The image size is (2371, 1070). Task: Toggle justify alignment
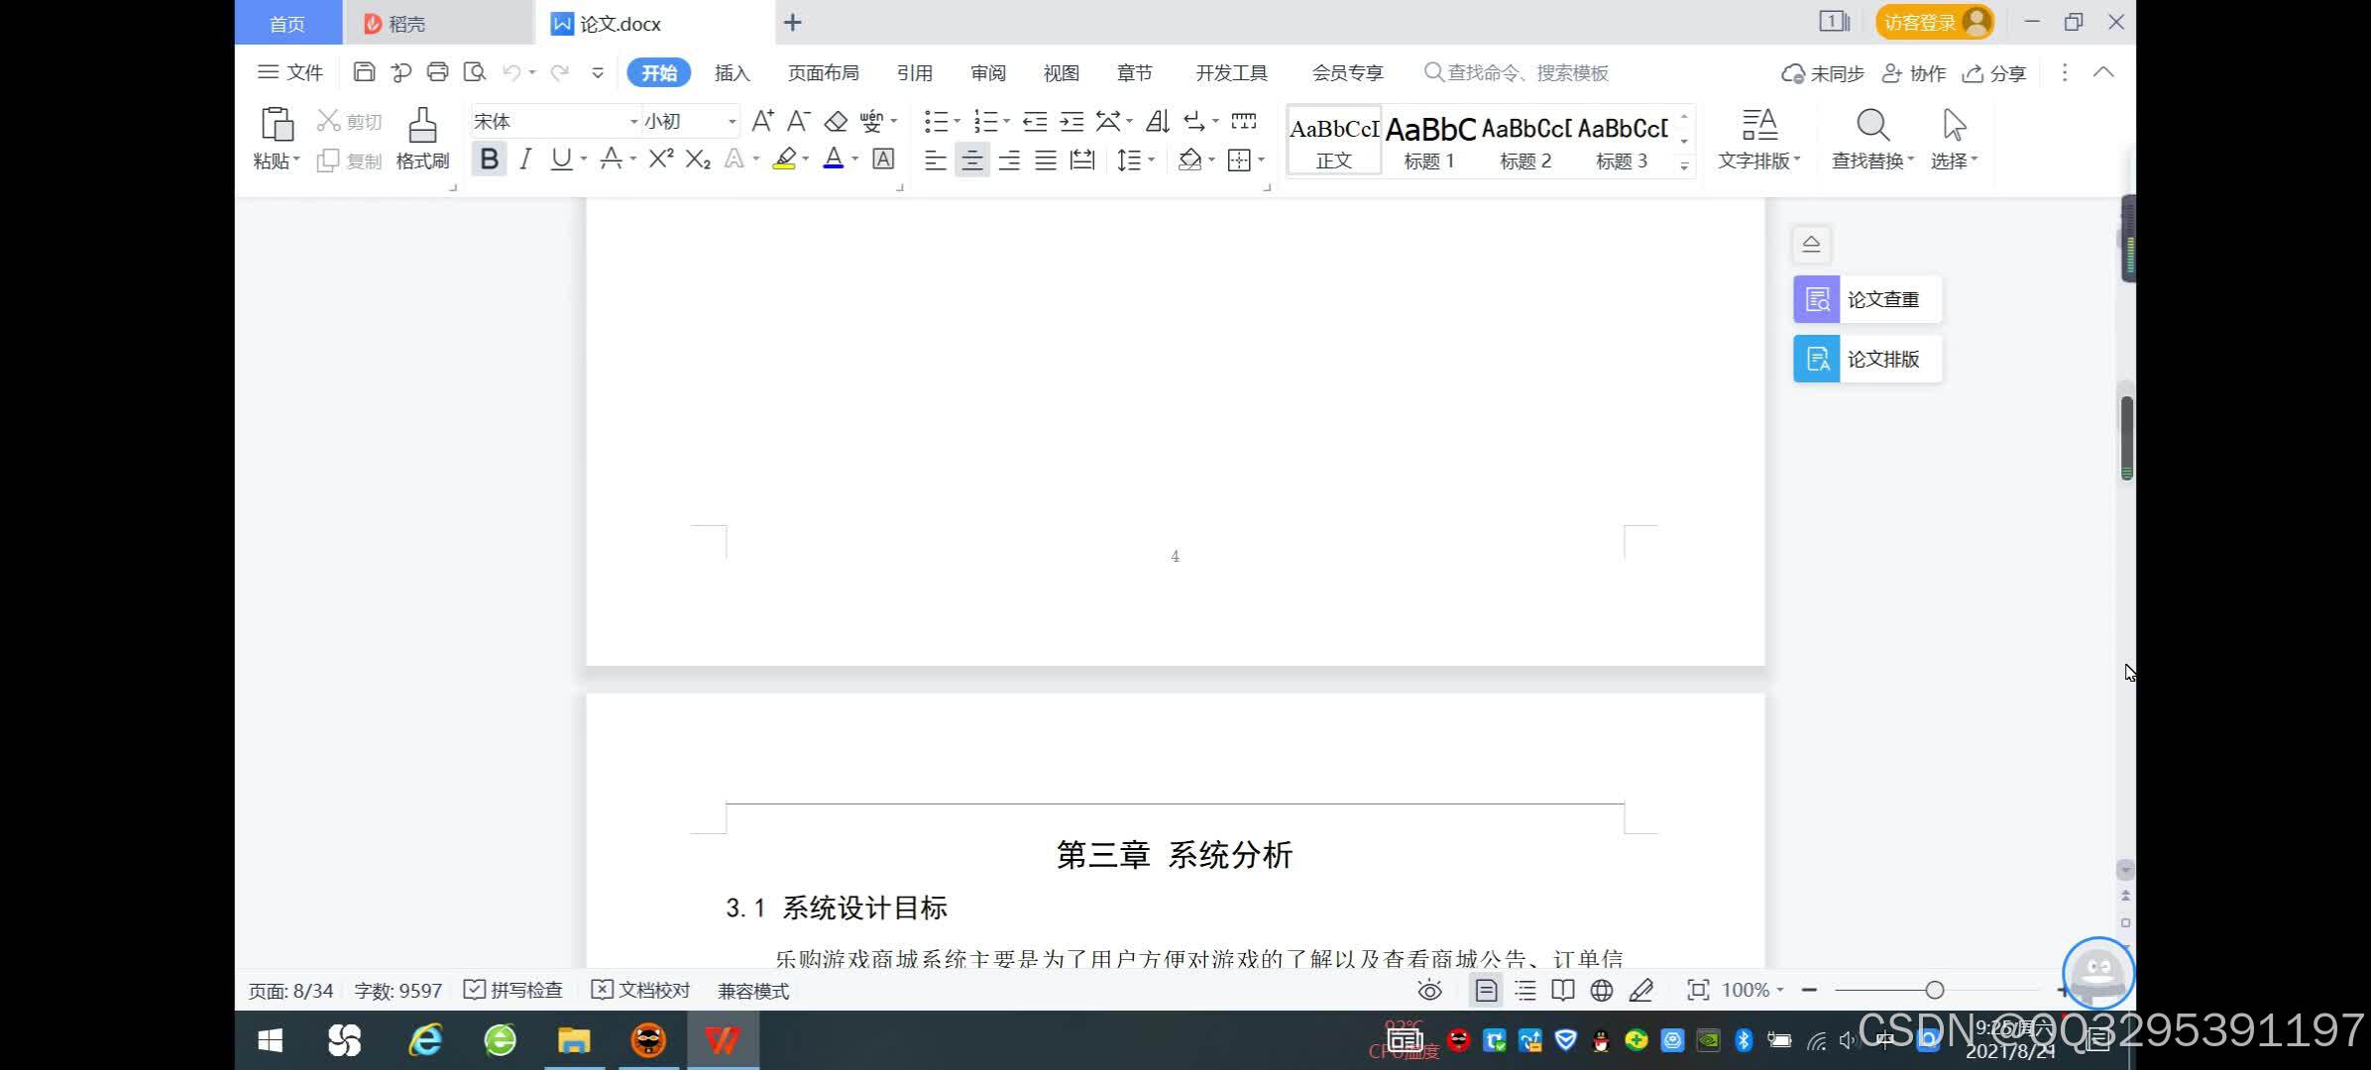point(1046,160)
